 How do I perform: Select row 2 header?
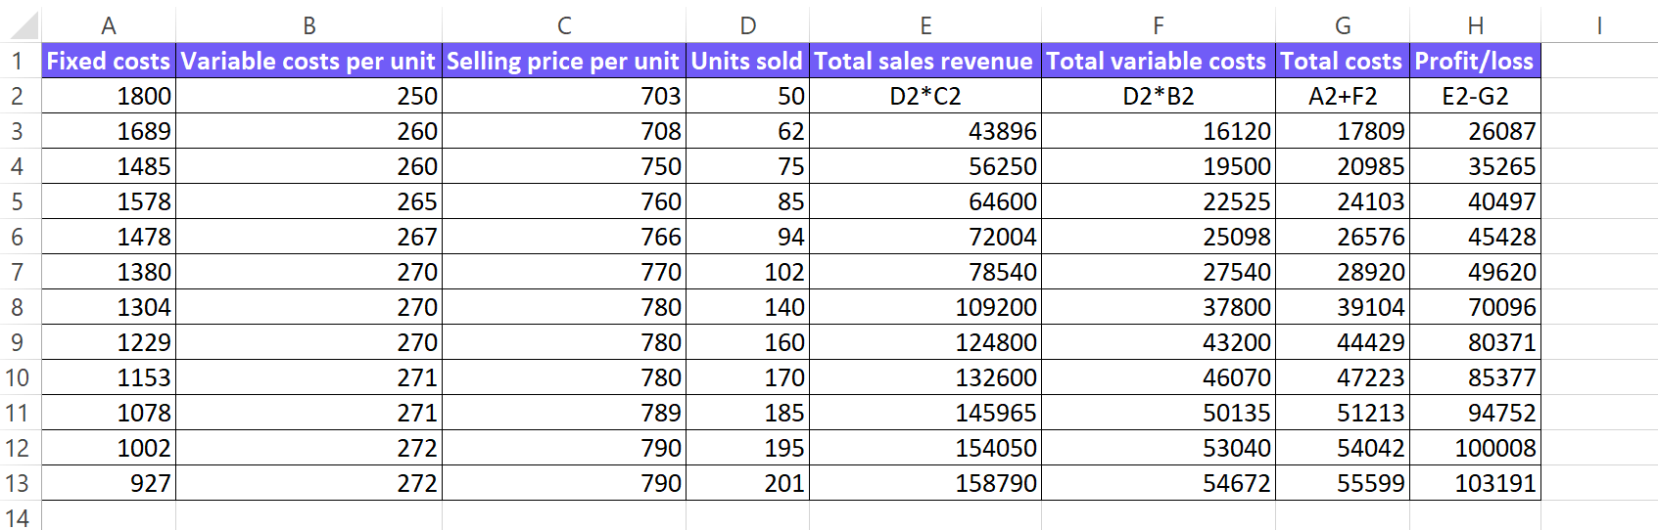tap(21, 96)
